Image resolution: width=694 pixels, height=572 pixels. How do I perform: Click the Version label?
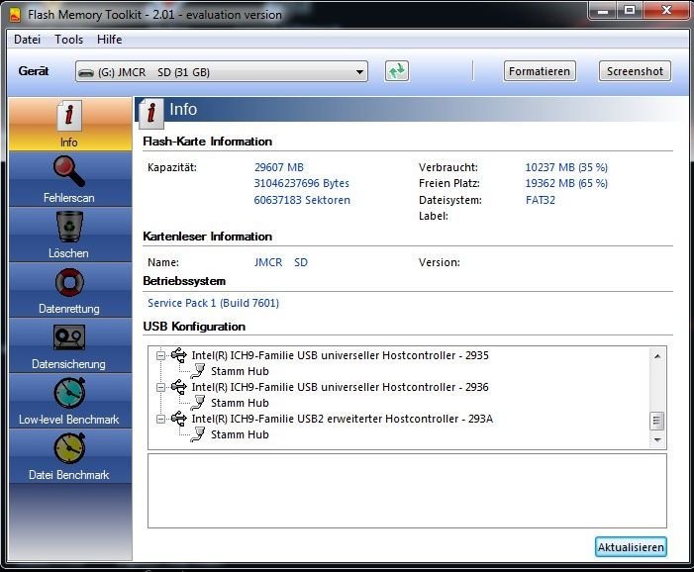440,262
